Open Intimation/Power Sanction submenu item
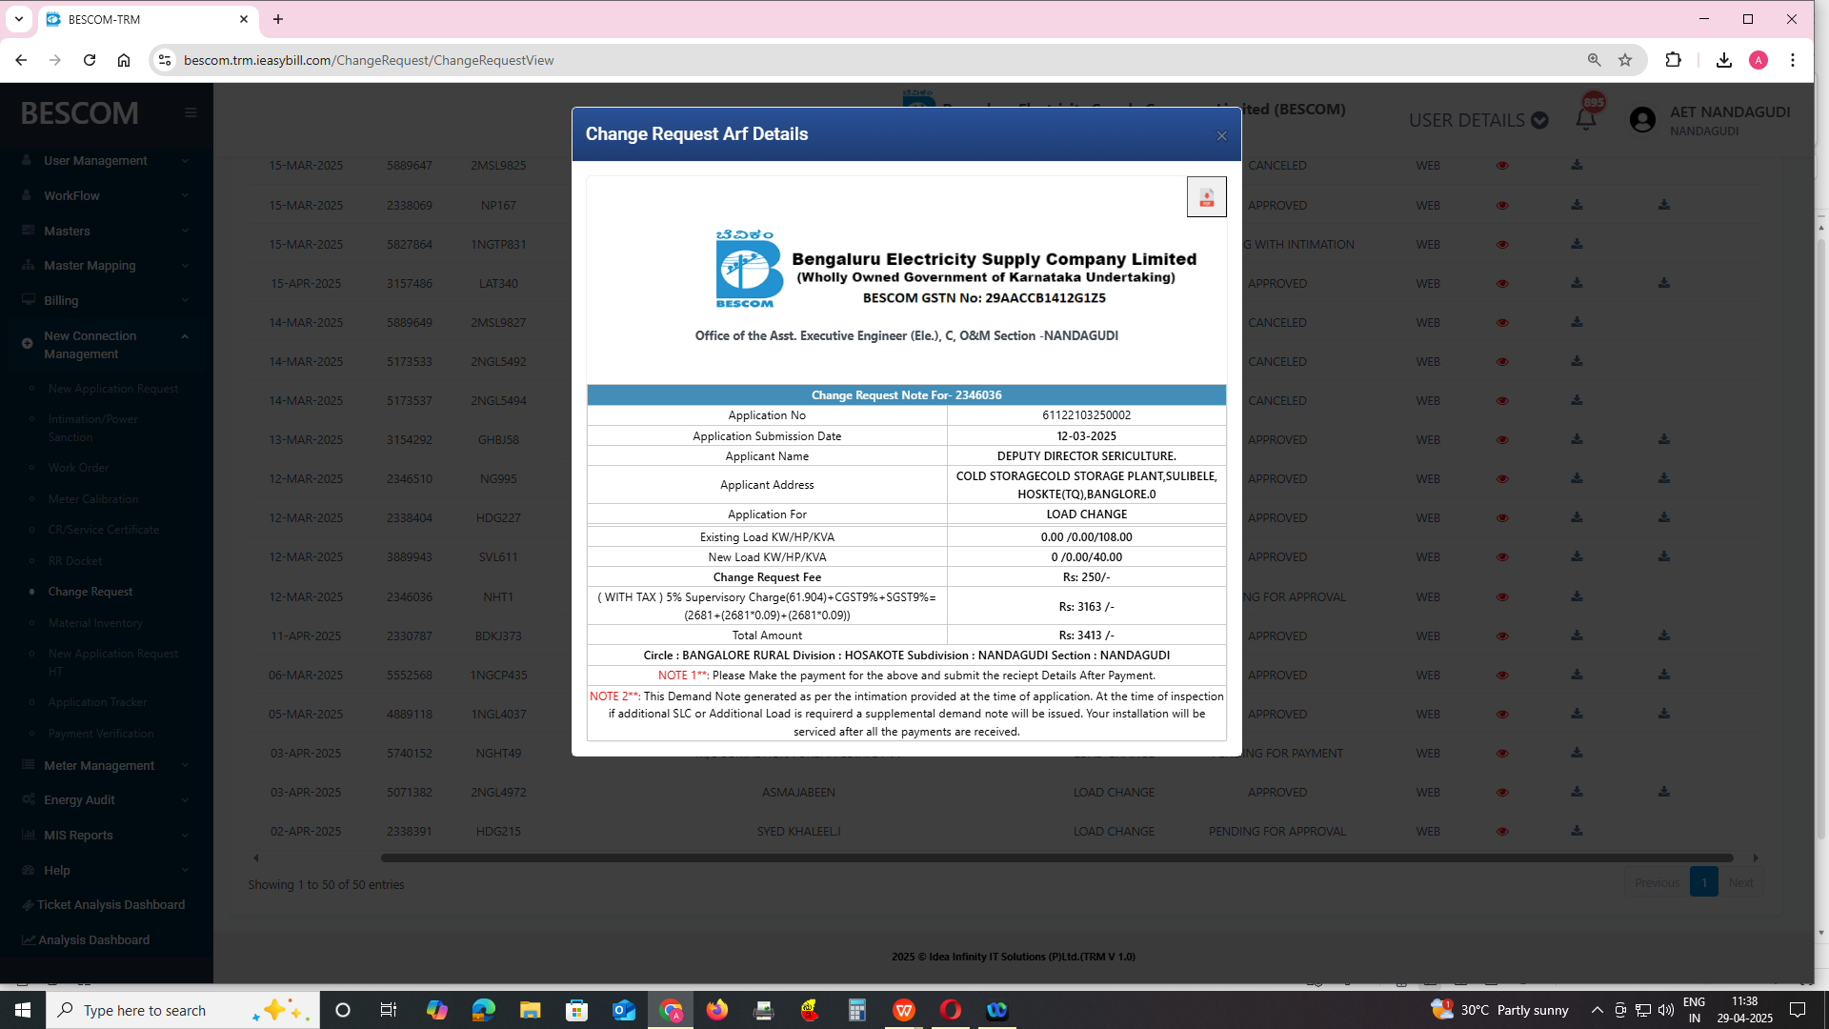Screen dimensions: 1829x1029 [92, 428]
